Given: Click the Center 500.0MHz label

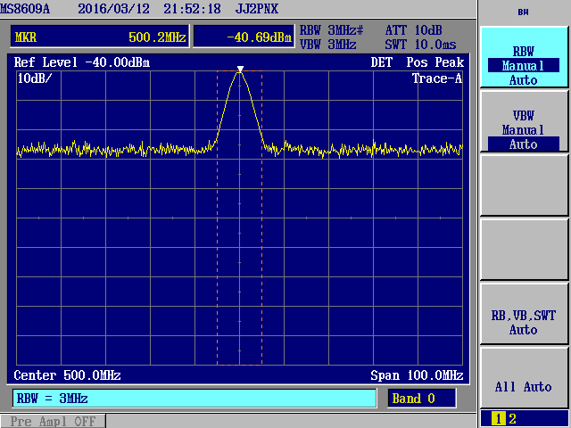Looking at the screenshot, I should [67, 374].
